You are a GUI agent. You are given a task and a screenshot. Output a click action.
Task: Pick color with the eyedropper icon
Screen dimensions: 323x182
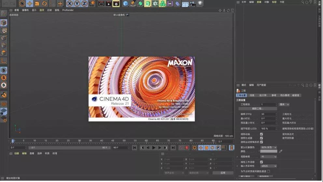point(281,151)
